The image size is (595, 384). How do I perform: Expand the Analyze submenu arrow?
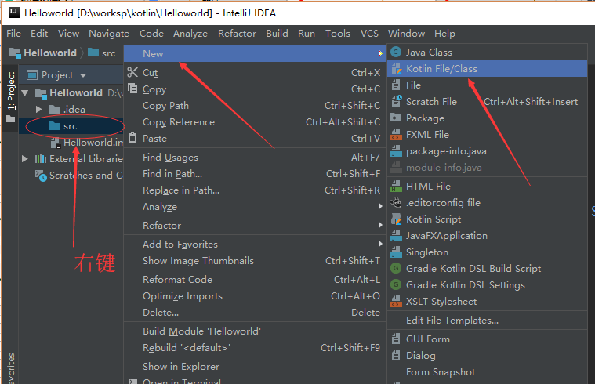380,206
